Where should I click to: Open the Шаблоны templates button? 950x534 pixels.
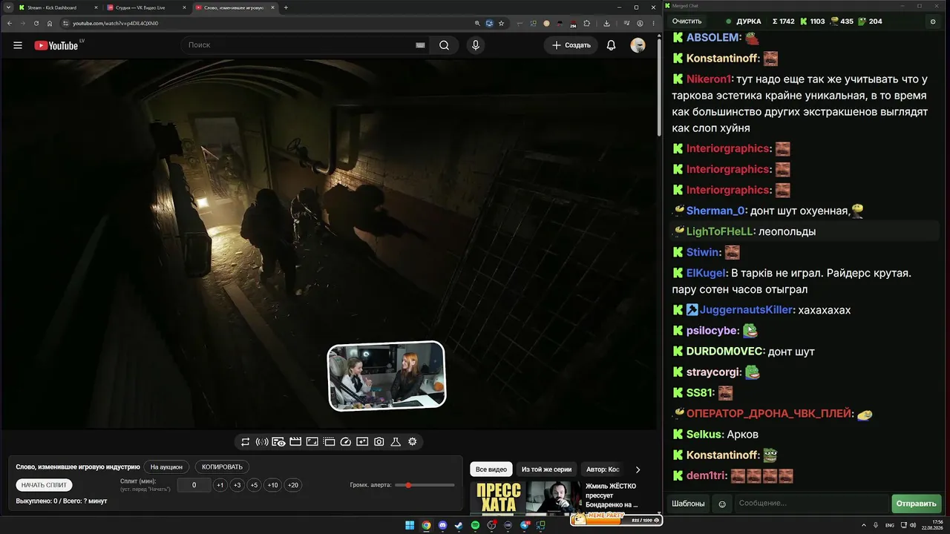coord(688,504)
